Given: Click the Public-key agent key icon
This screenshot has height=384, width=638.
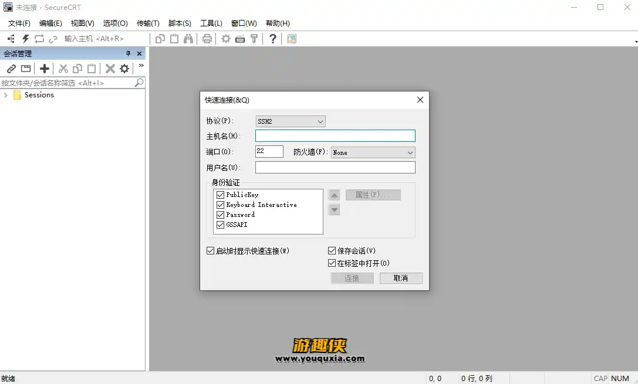Looking at the screenshot, I should tap(254, 39).
